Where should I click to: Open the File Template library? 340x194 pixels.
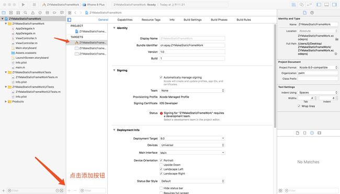pyautogui.click(x=298, y=133)
